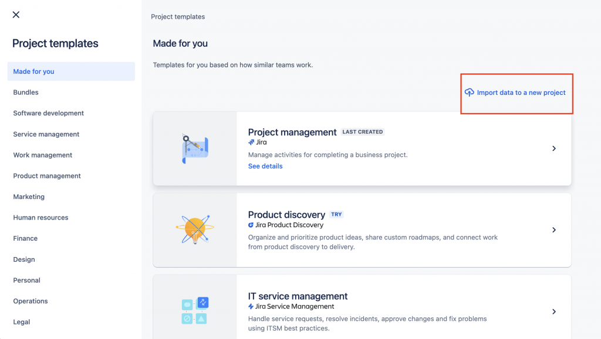Image resolution: width=601 pixels, height=339 pixels.
Task: Click the Project management card title
Action: 292,132
